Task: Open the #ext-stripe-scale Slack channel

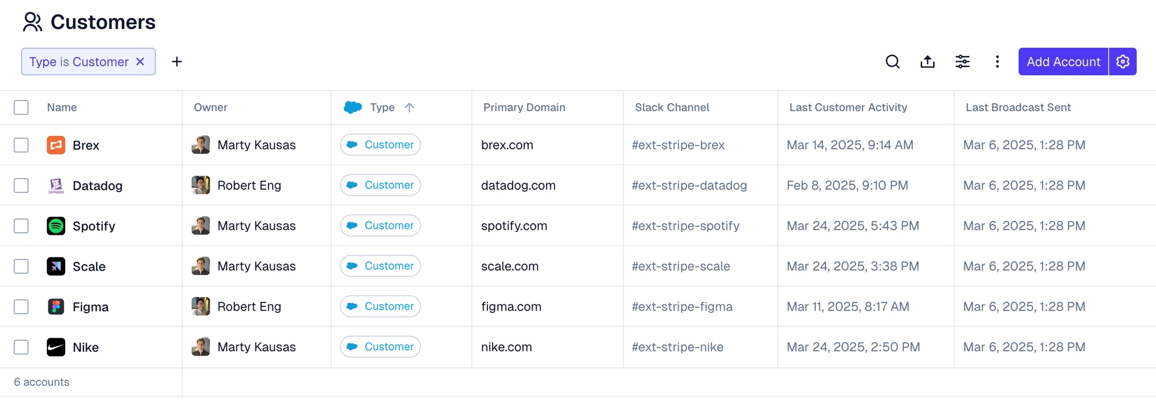Action: [x=681, y=266]
